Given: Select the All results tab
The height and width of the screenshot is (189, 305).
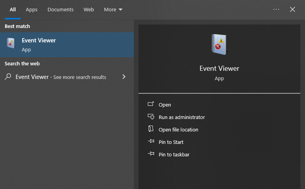Looking at the screenshot, I should tap(13, 9).
